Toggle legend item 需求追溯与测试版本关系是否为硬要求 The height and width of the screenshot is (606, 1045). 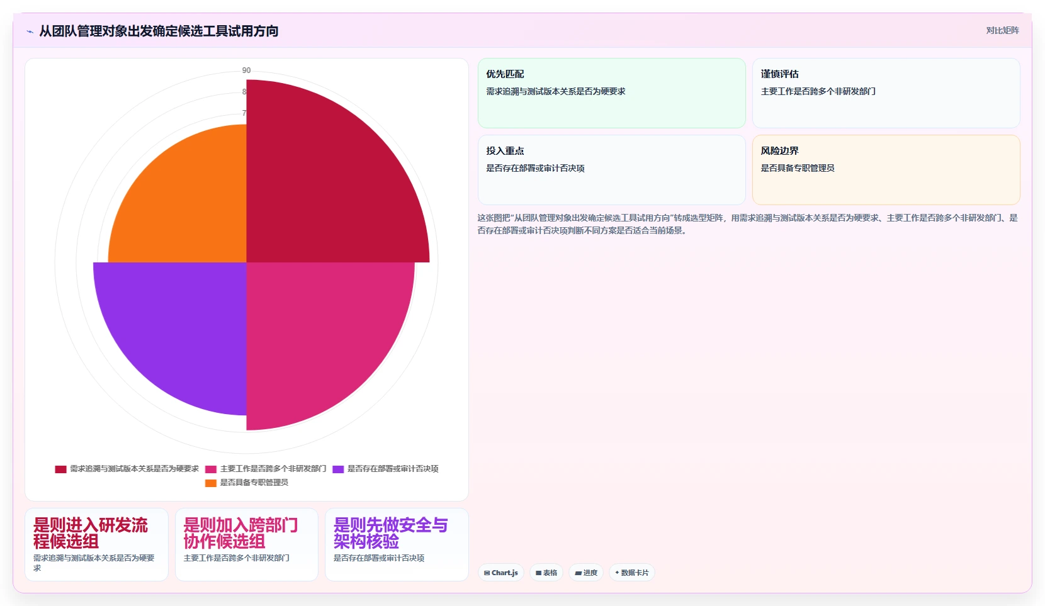(127, 469)
